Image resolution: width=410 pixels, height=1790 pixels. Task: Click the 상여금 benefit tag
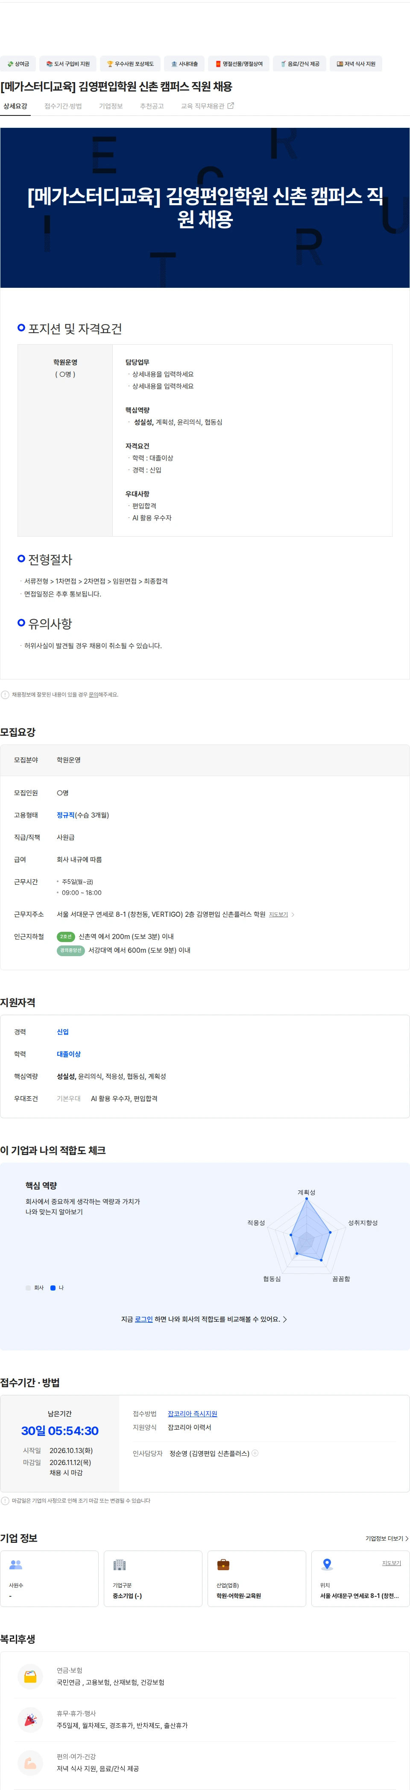tap(18, 64)
